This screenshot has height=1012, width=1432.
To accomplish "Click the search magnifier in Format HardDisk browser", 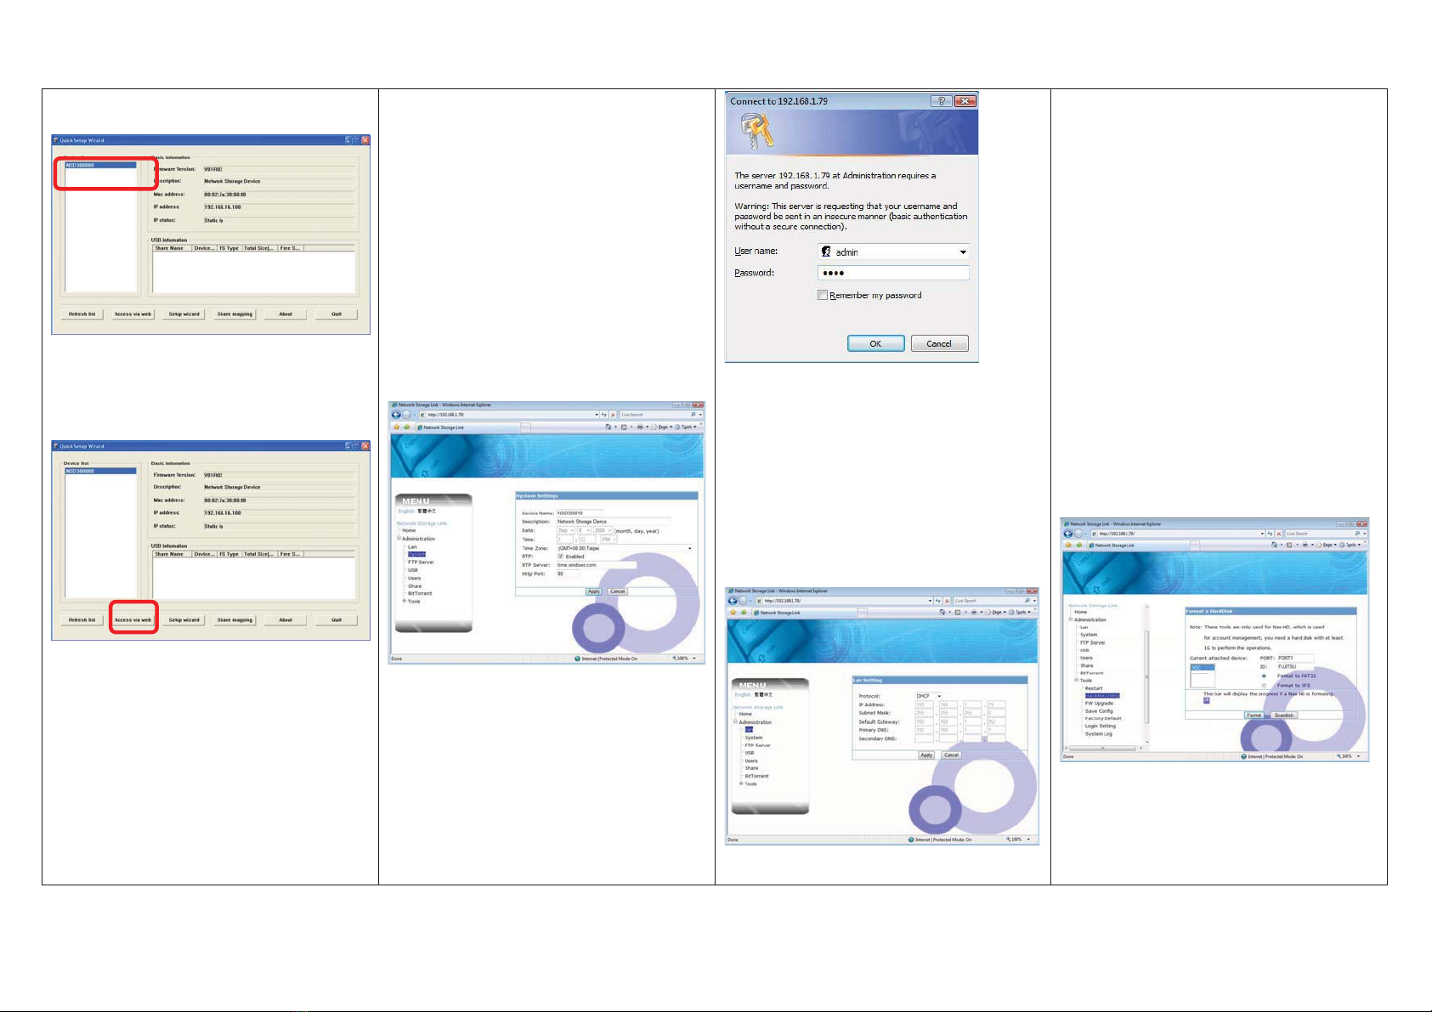I will (x=1357, y=534).
